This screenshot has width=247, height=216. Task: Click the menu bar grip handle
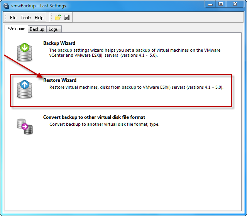click(x=6, y=17)
